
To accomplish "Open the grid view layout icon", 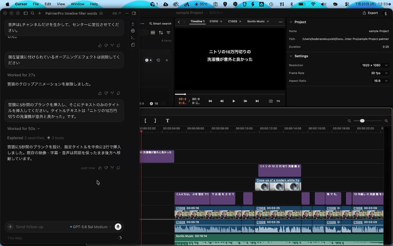I will (153, 33).
